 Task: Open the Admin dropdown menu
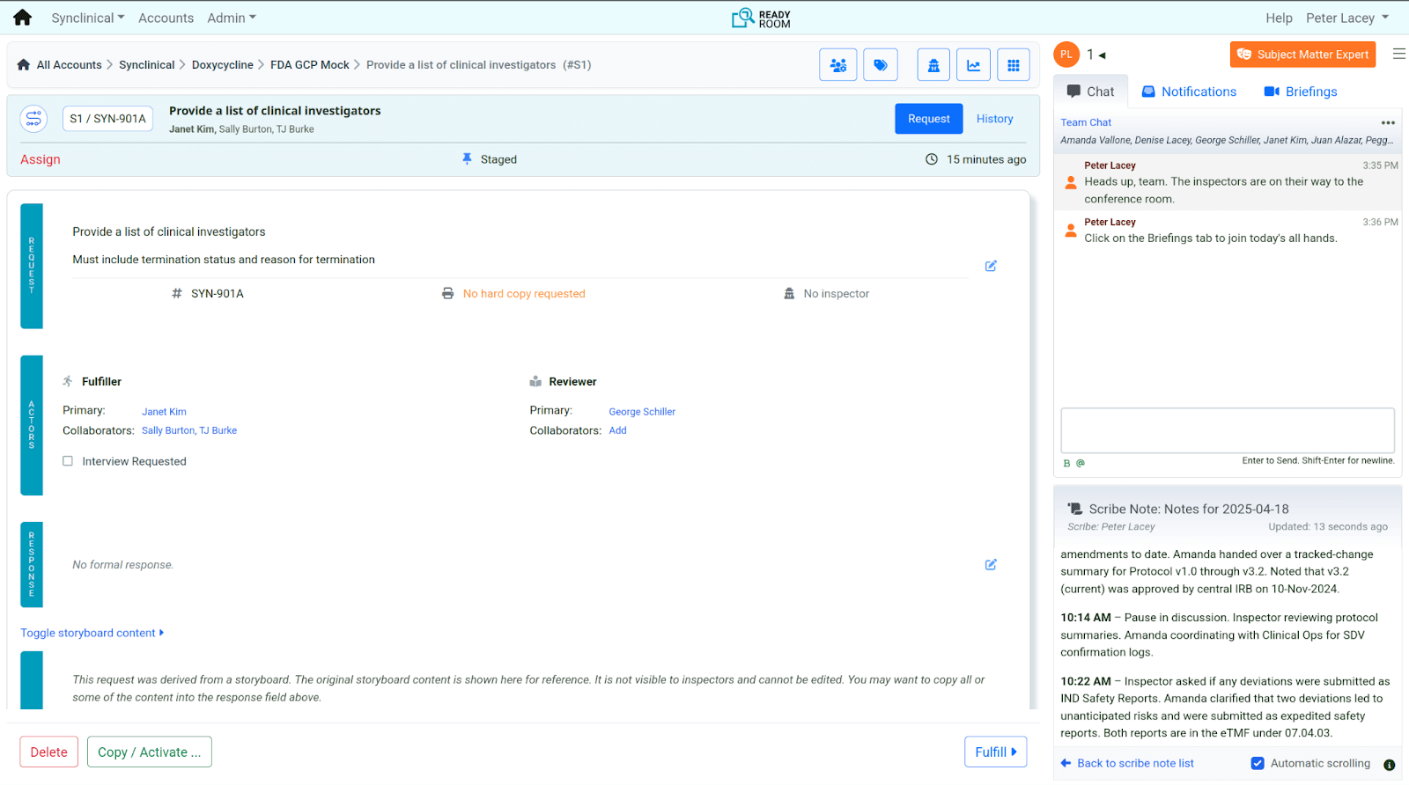(x=231, y=18)
